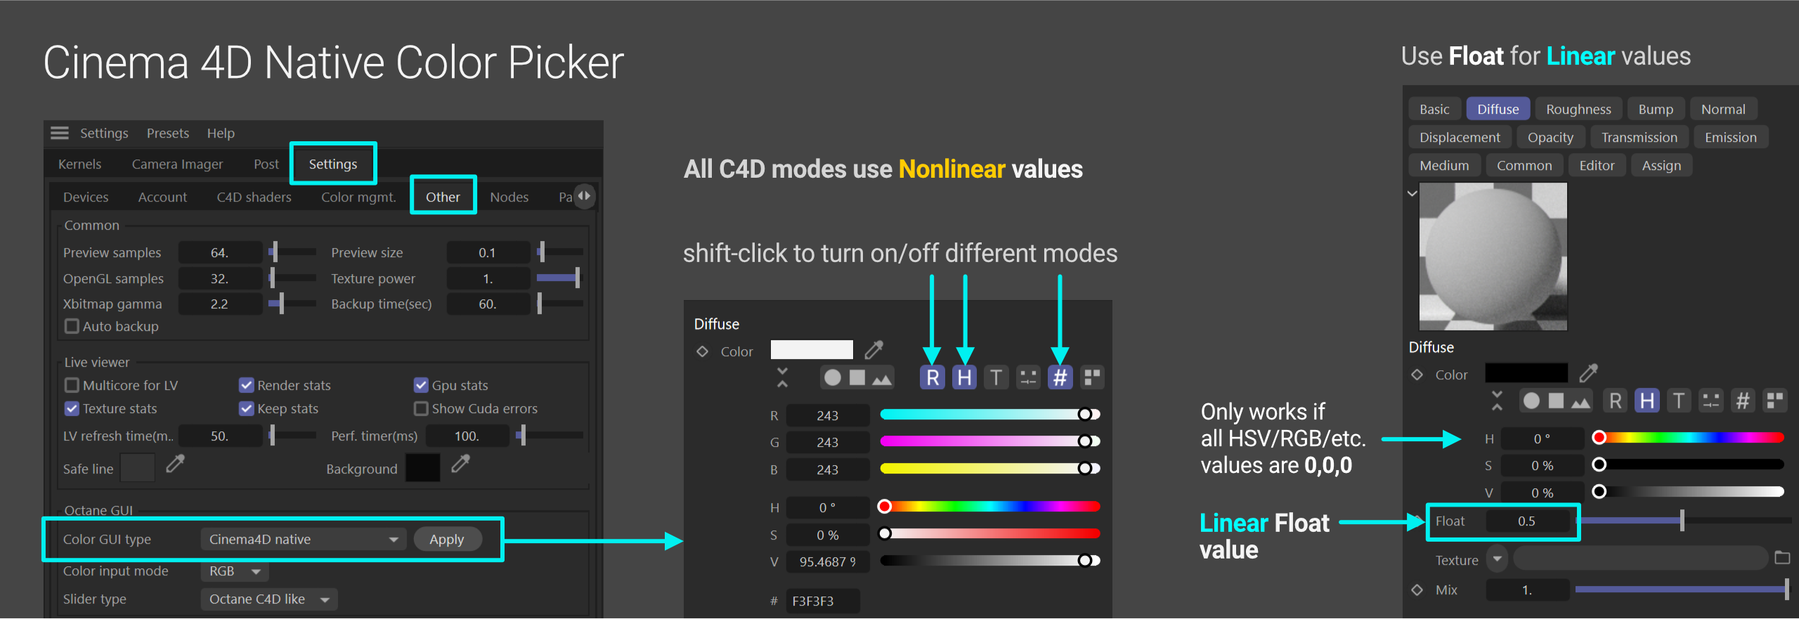Click the Apply button
1799x619 pixels.
pos(447,539)
